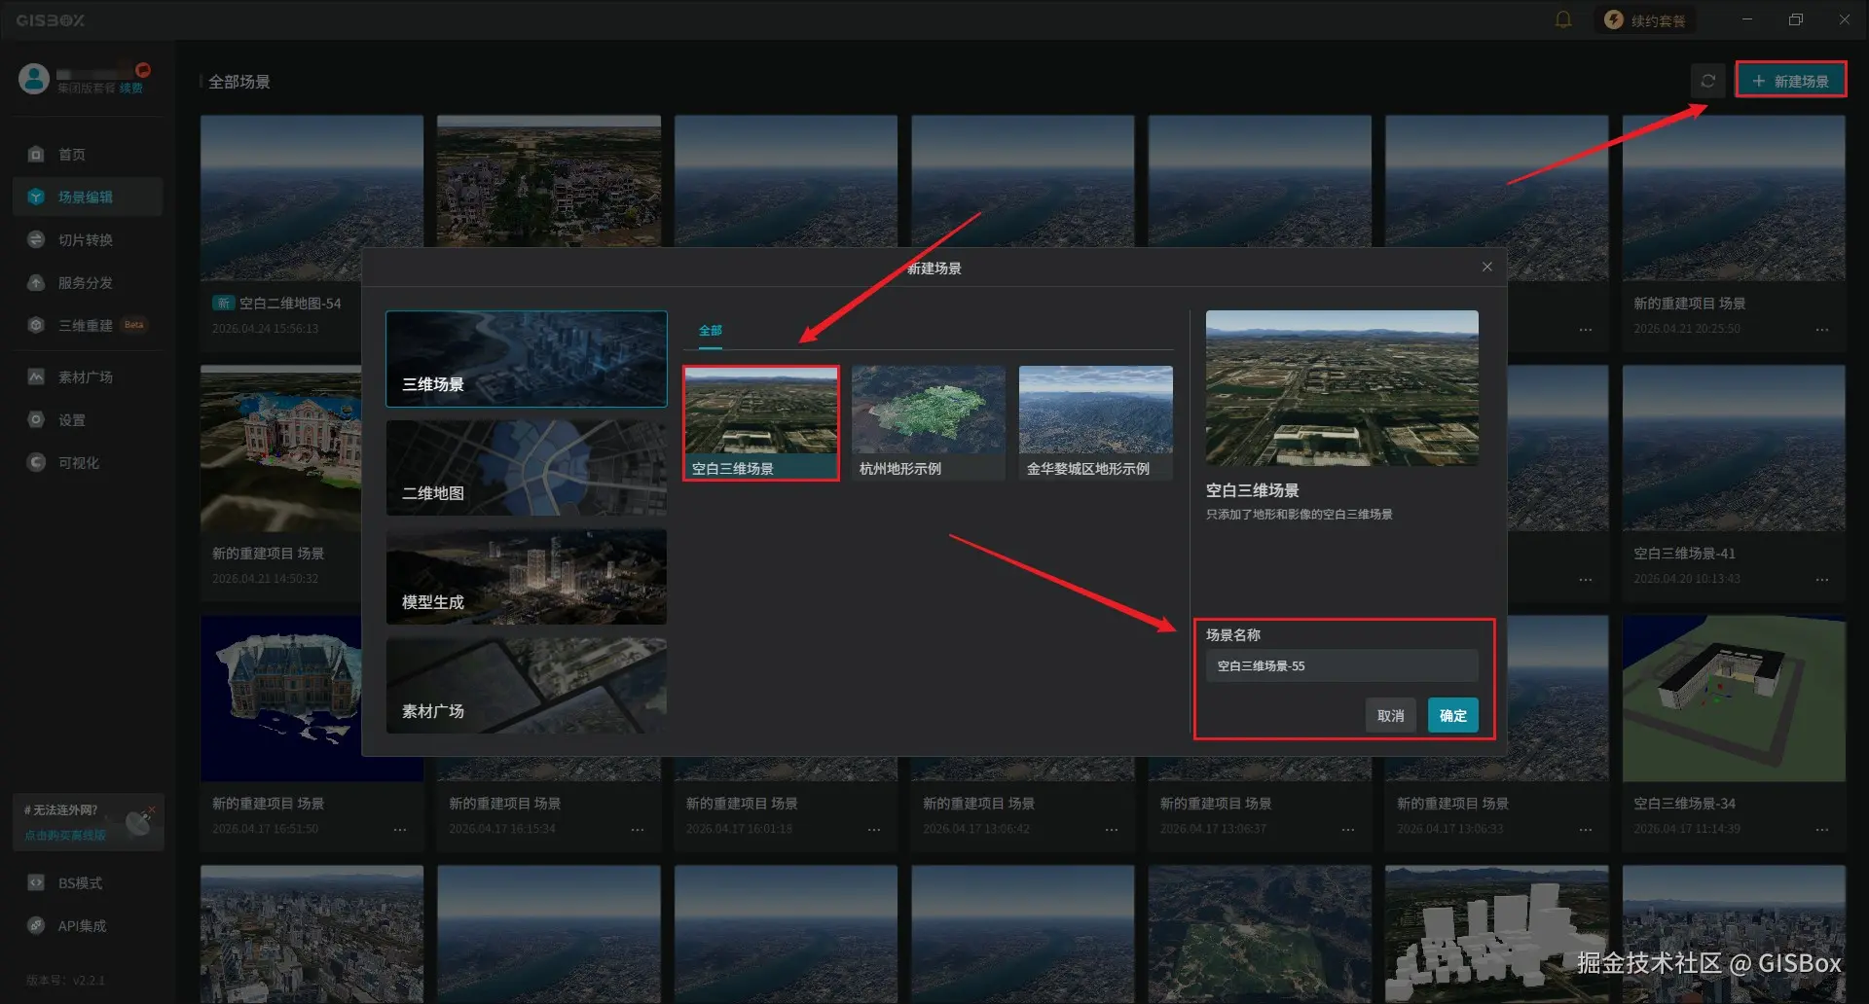
Task: Click the 素材广场 icon
Action: point(36,377)
